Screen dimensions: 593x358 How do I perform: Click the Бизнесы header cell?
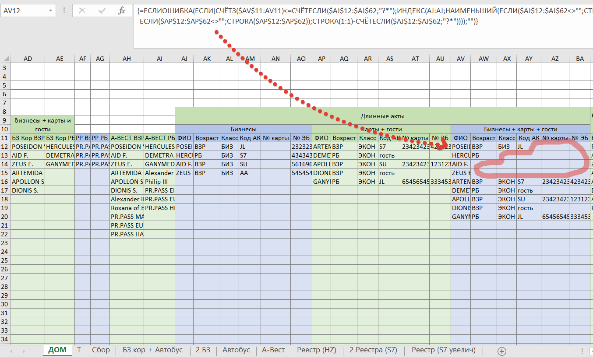[244, 129]
